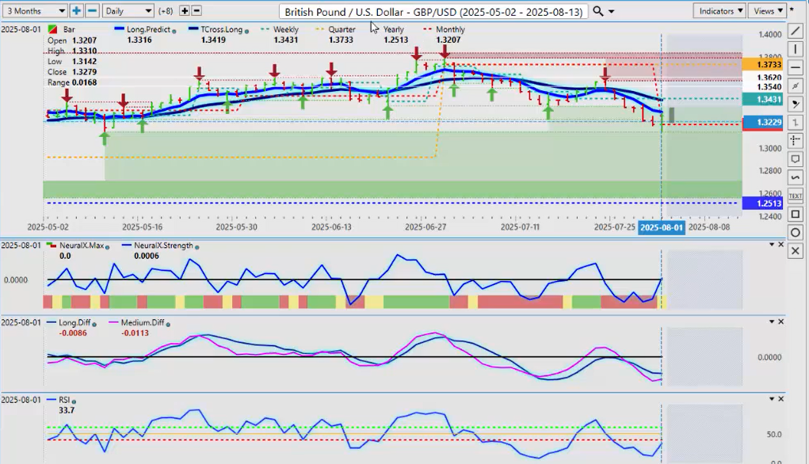Toggle the TCross.Long indicator dot

click(248, 30)
